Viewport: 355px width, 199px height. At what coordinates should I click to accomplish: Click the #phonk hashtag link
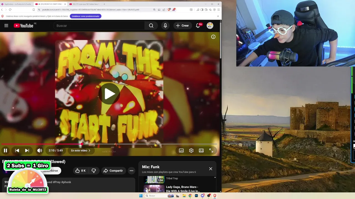(x=66, y=182)
